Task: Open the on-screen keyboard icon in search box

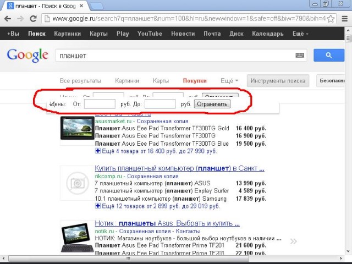Action: click(300, 56)
